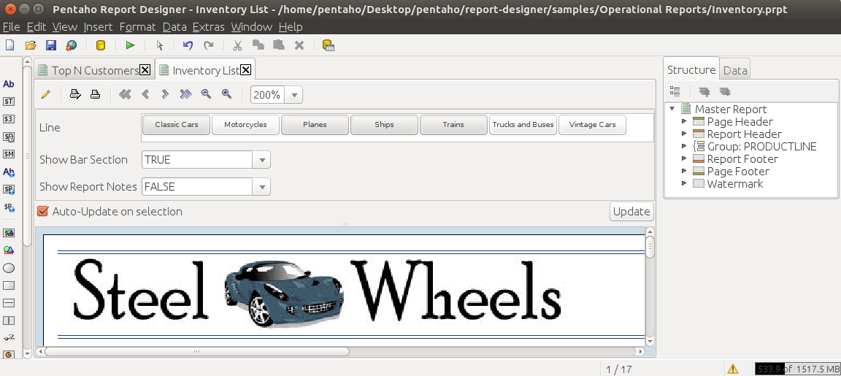Open the Show Report Notes dropdown

click(x=262, y=187)
